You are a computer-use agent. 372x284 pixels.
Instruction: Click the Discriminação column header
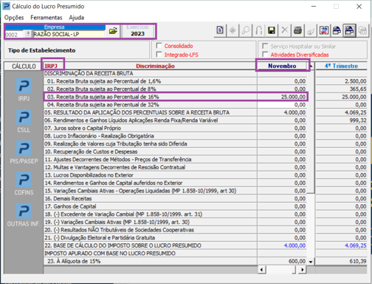155,66
